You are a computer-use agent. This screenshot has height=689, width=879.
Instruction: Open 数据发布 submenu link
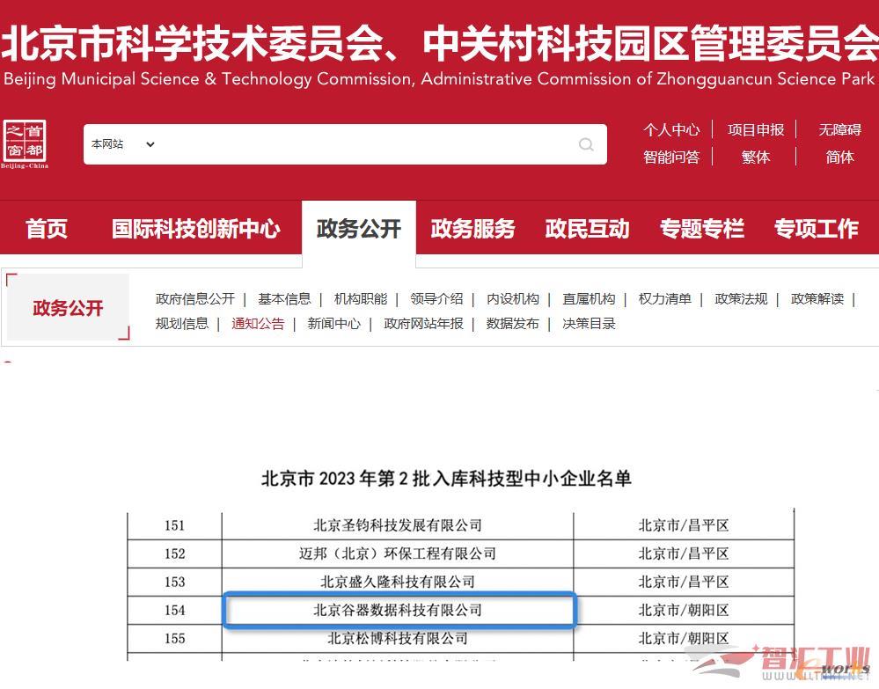512,324
